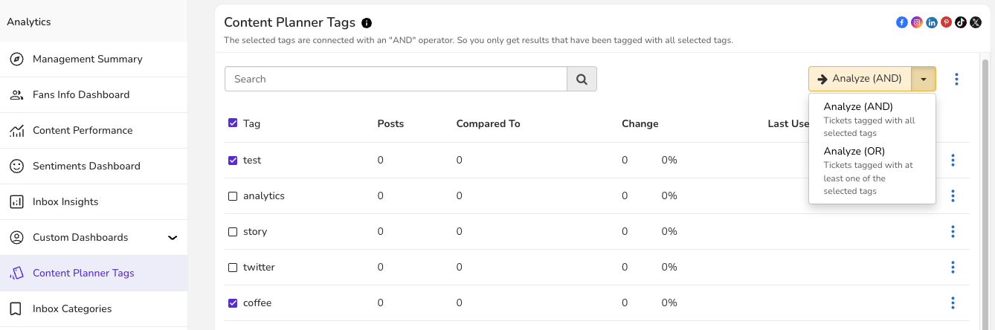
Task: Check the analytics tag checkbox
Action: click(x=233, y=196)
